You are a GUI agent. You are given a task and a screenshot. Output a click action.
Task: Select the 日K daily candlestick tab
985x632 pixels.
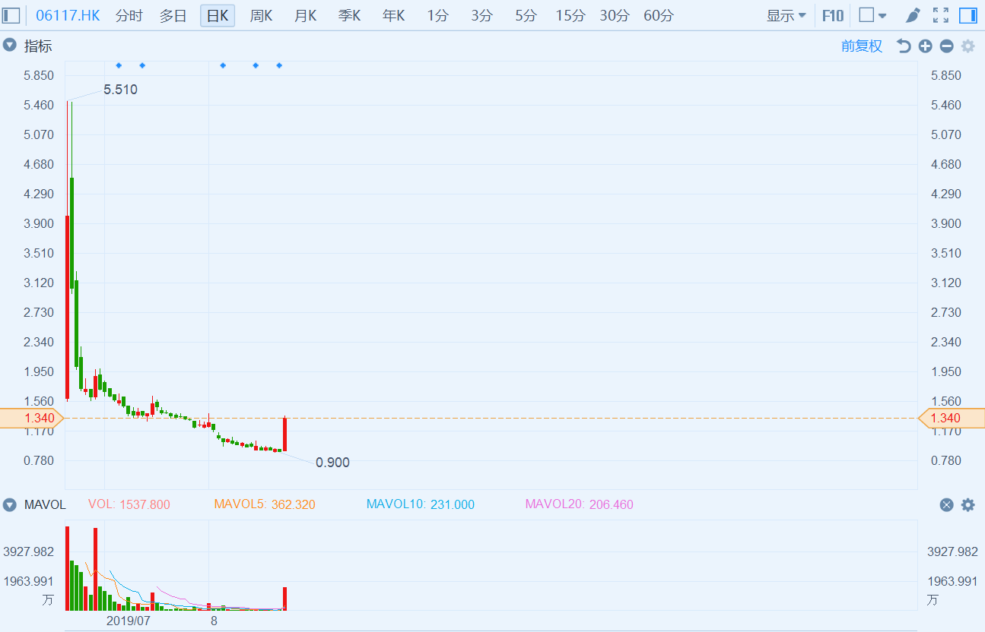click(218, 15)
